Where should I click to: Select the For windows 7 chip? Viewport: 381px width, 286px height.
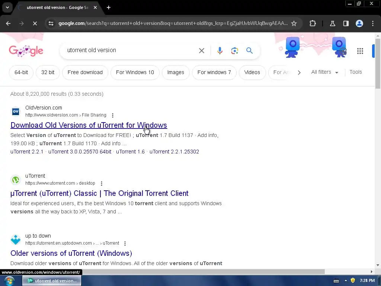click(x=214, y=73)
